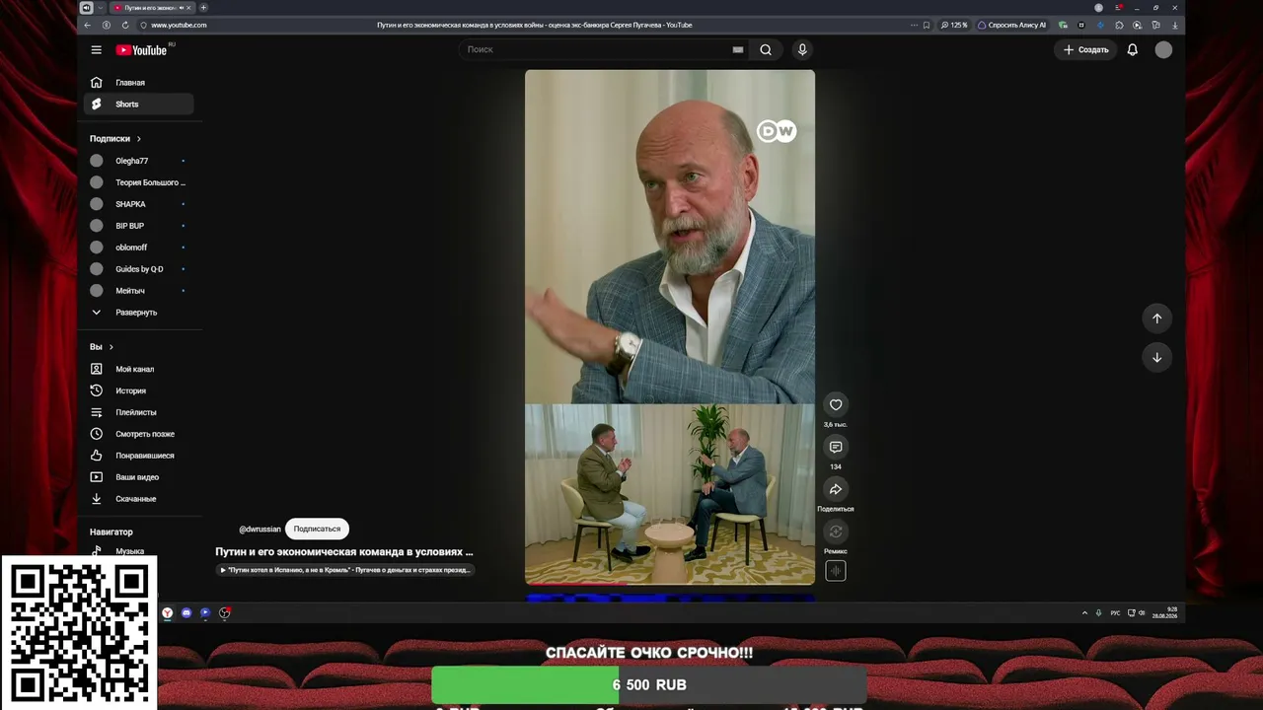Click the Создать button
Screen dimensions: 1263x710
1085,49
